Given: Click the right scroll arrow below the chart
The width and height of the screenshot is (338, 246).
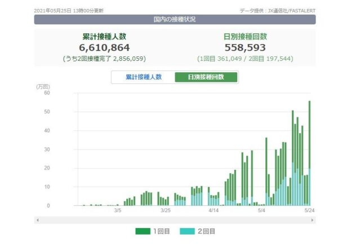Looking at the screenshot, I should [x=313, y=219].
